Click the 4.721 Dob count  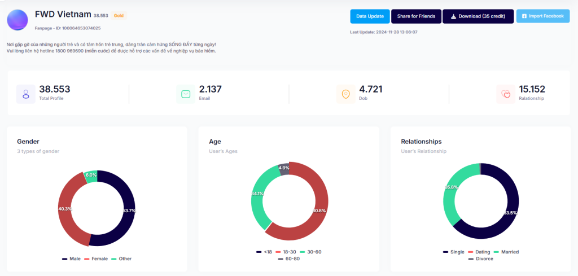370,89
